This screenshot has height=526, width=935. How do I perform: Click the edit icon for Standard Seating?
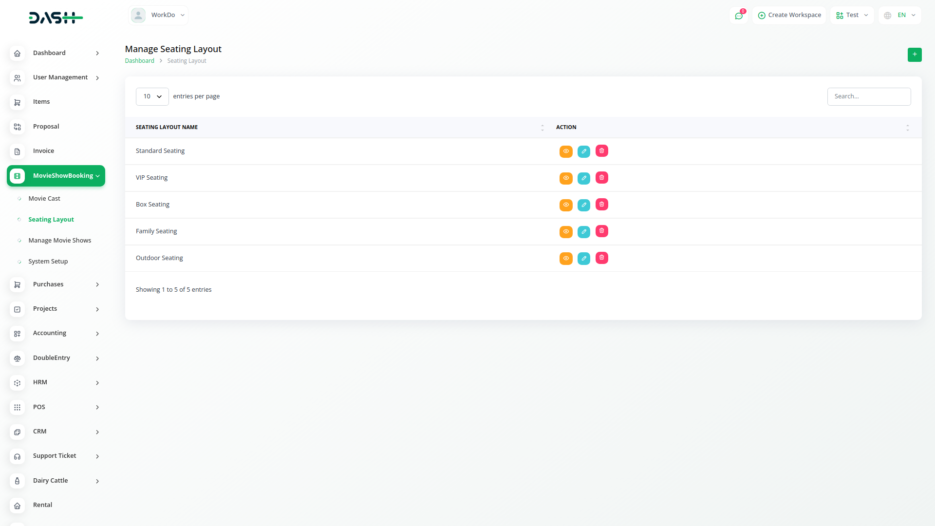(x=583, y=151)
